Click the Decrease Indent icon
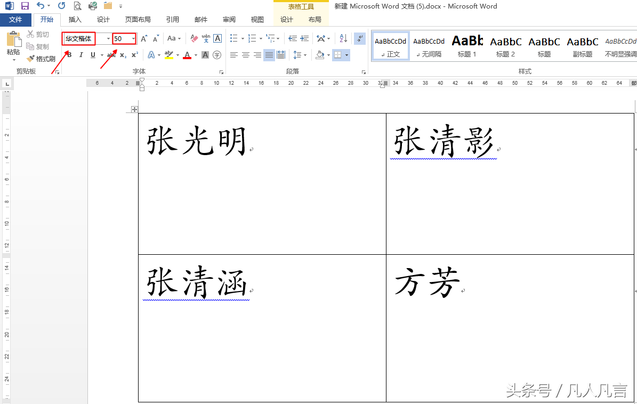This screenshot has width=637, height=404. coord(293,38)
